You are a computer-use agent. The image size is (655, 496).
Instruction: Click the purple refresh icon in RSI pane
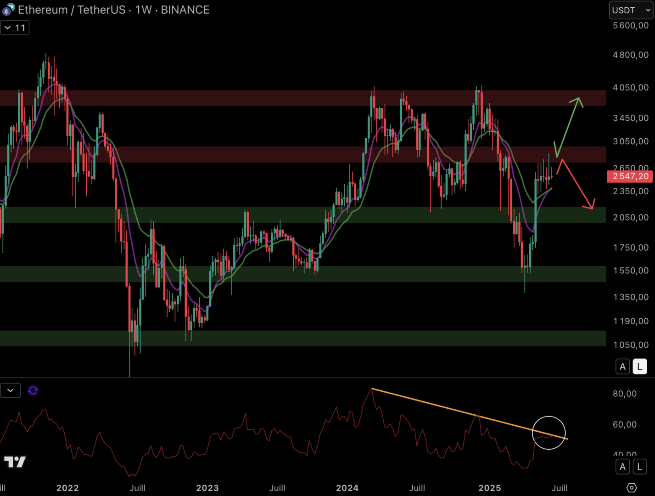[x=33, y=390]
